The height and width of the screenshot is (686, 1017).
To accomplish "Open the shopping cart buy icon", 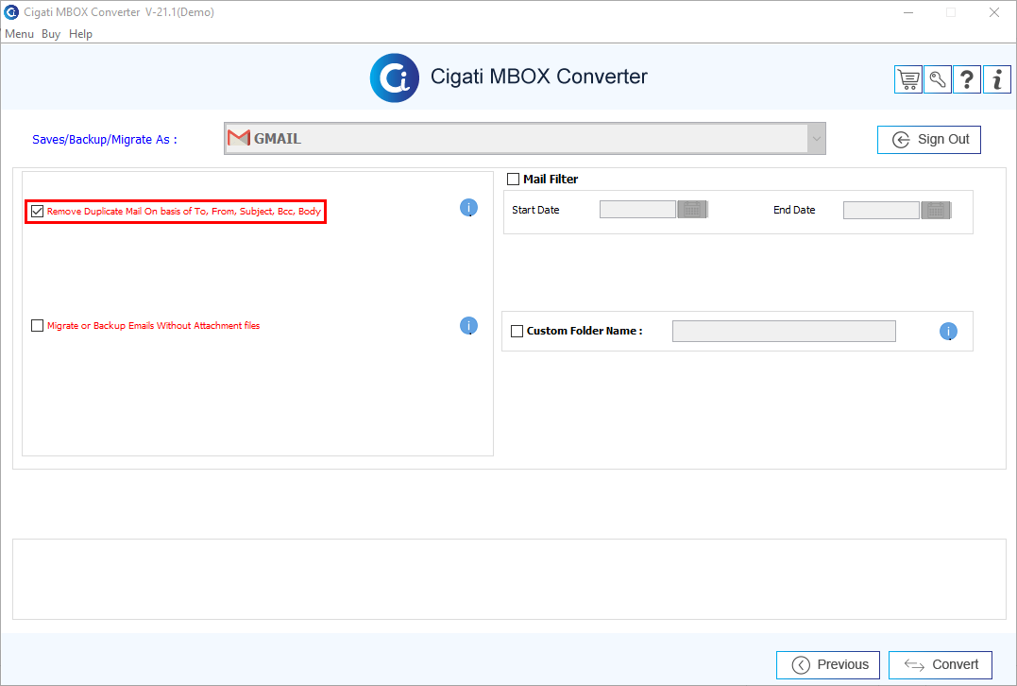I will (x=908, y=79).
